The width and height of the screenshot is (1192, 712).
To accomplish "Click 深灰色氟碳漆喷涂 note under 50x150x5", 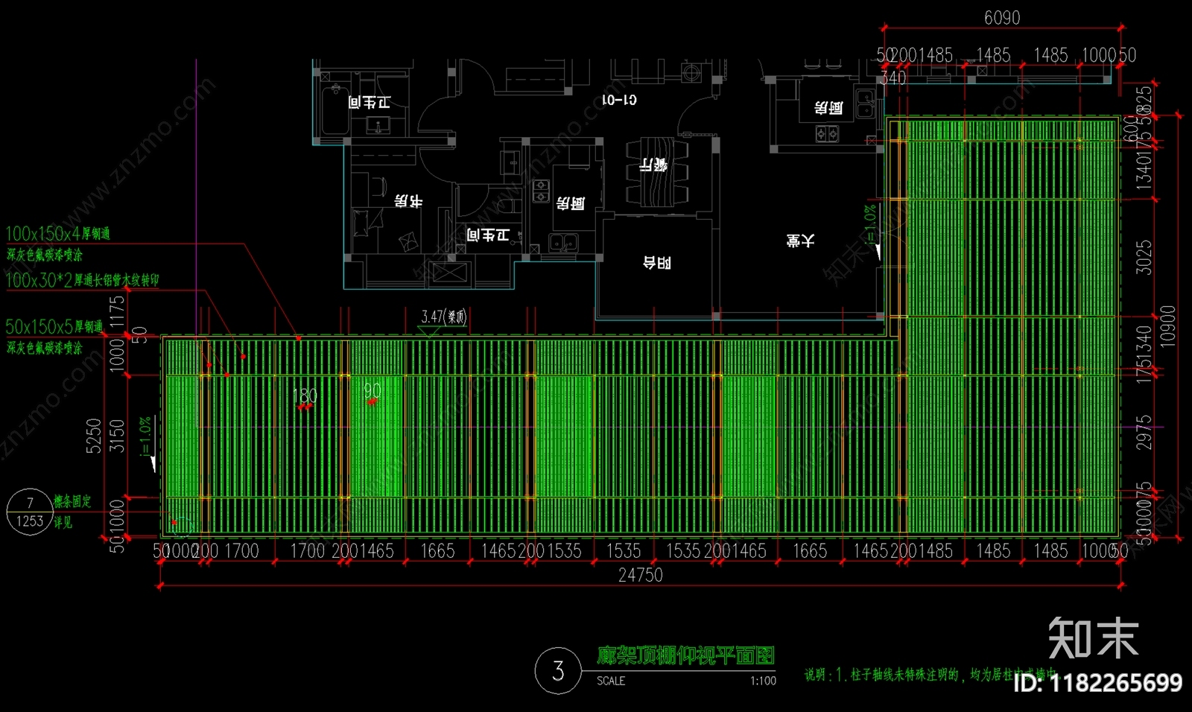I will click(45, 348).
